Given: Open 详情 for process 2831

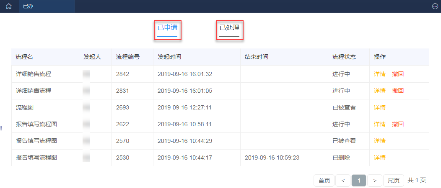Looking at the screenshot, I should click(x=379, y=91).
